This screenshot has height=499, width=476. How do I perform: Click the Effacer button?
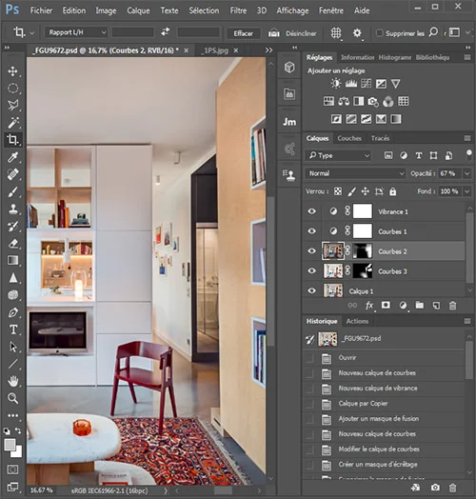click(244, 33)
